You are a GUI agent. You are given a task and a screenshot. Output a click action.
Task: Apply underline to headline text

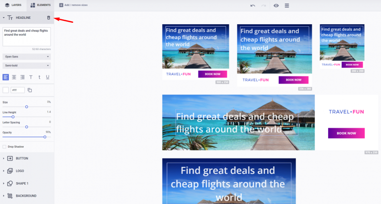pos(48,77)
